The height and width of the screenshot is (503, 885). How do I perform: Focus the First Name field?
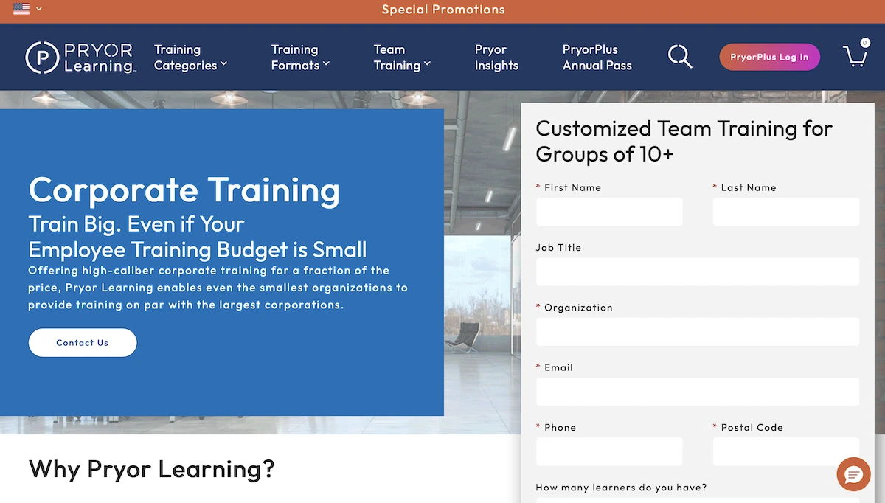click(x=609, y=212)
